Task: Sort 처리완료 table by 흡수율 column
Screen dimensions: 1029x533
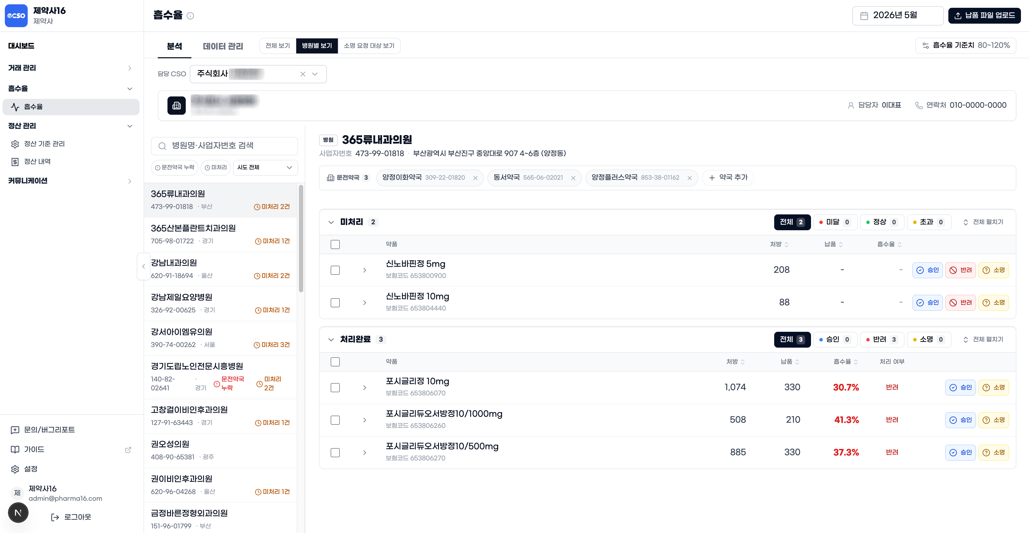Action: tap(845, 362)
